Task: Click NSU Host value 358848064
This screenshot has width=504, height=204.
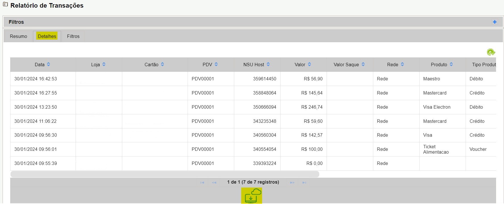Action: coord(265,93)
